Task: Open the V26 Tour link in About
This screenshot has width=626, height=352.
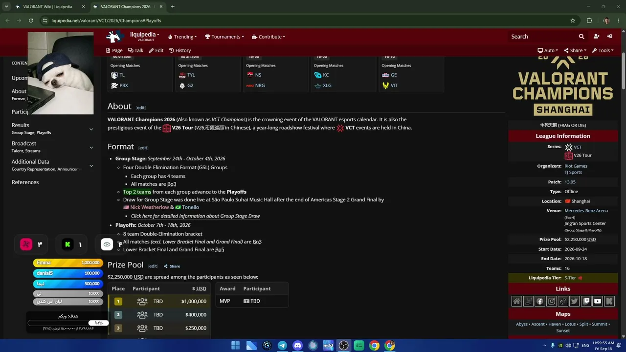Action: [182, 128]
